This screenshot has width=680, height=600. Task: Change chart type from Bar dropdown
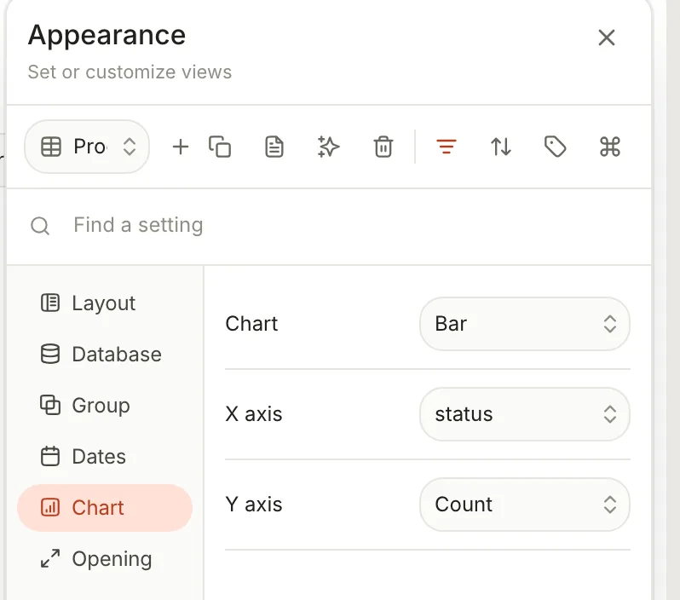pos(525,324)
